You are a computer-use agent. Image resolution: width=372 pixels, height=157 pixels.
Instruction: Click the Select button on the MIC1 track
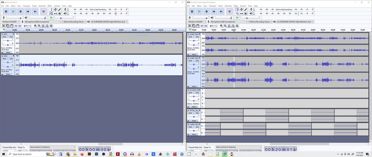pyautogui.click(x=8, y=52)
